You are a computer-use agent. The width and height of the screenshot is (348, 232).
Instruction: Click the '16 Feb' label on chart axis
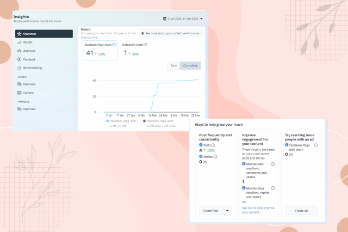[152, 115]
